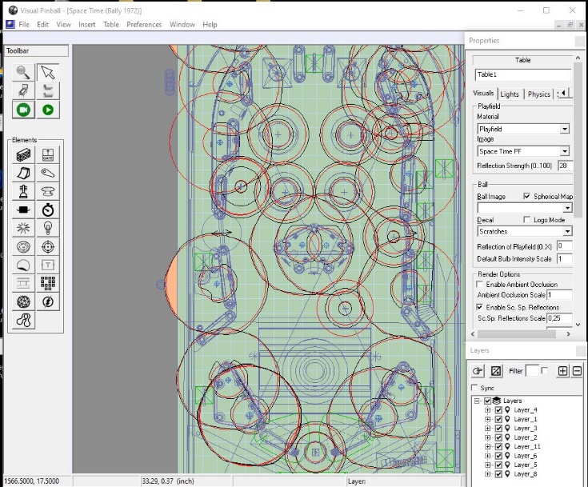Open the Edit menu
588x487 pixels.
(x=42, y=24)
